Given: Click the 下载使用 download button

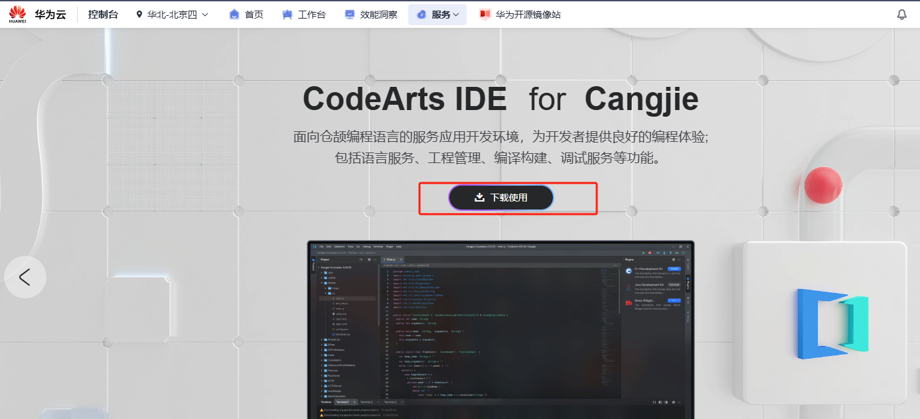Looking at the screenshot, I should coord(501,198).
